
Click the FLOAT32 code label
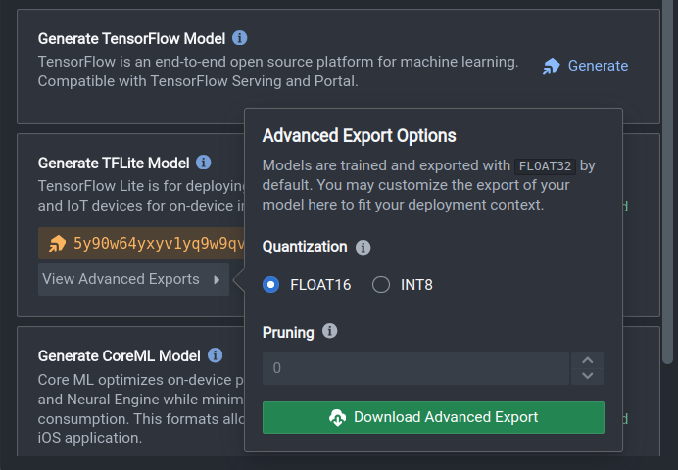(545, 165)
